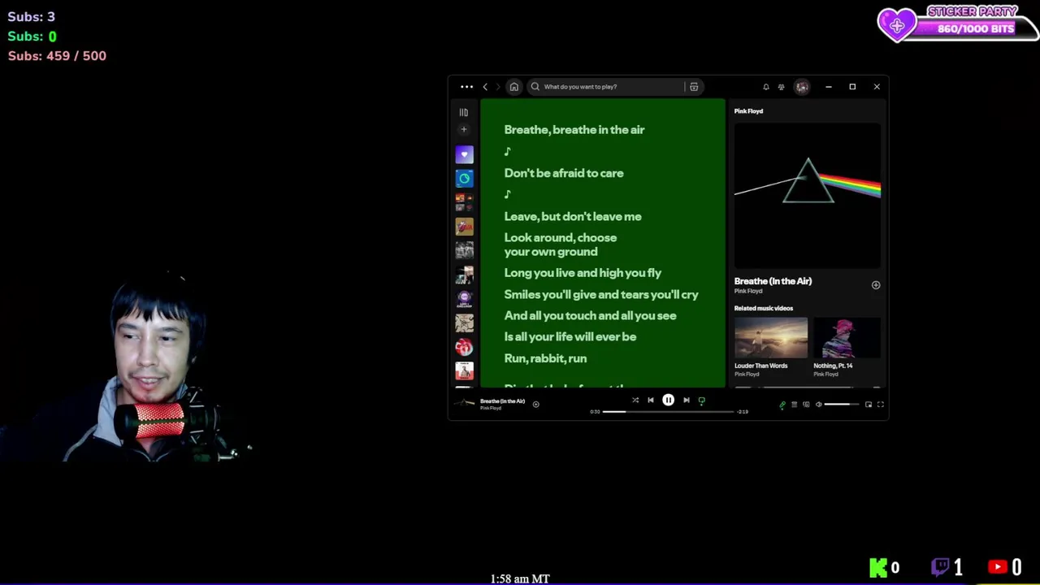Play the 'Louder Than Words' related video
Image resolution: width=1040 pixels, height=585 pixels.
[770, 338]
